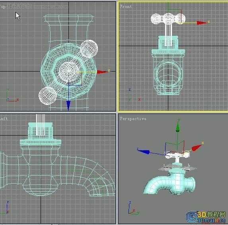Select red X-axis gizmo arrow in Perspective viewport
Viewport: 228px width, 225px height.
(196, 148)
